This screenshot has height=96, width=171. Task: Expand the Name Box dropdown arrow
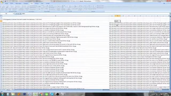[13, 14]
